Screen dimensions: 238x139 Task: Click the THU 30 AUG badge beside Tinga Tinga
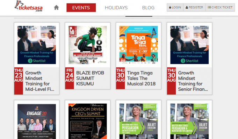coord(121,78)
